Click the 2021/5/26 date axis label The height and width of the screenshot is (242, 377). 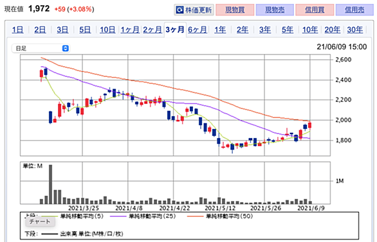[266, 208]
